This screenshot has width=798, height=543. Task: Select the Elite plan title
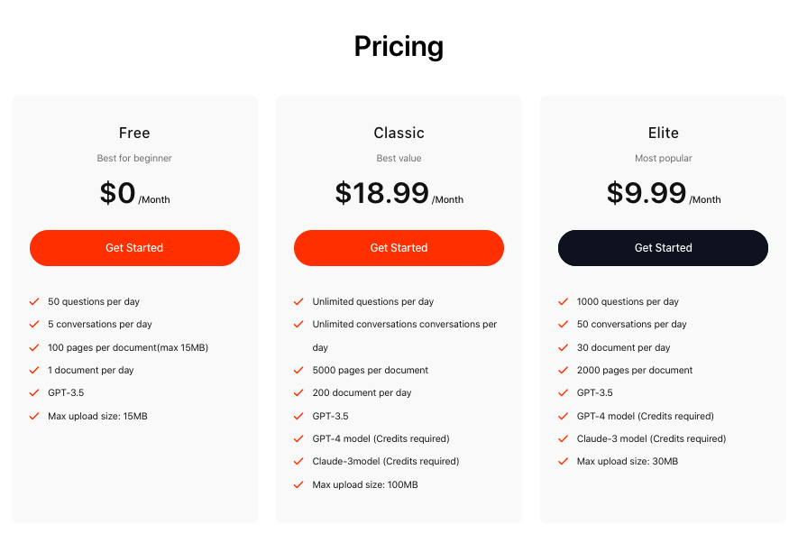pyautogui.click(x=663, y=133)
